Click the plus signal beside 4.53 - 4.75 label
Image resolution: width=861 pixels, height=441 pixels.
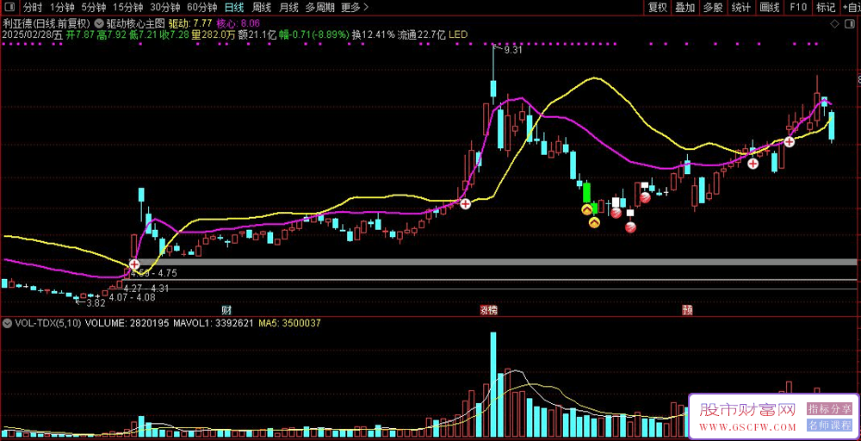tap(134, 264)
